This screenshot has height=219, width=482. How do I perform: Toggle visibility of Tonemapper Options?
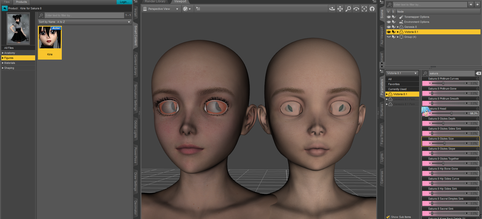(389, 17)
